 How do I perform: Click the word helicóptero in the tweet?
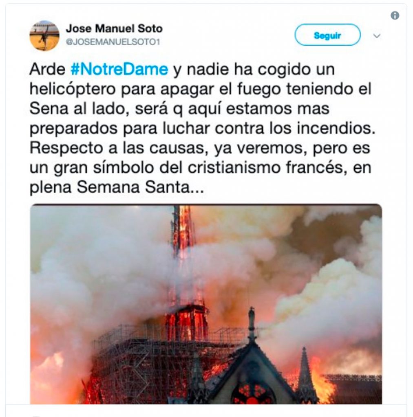(73, 89)
